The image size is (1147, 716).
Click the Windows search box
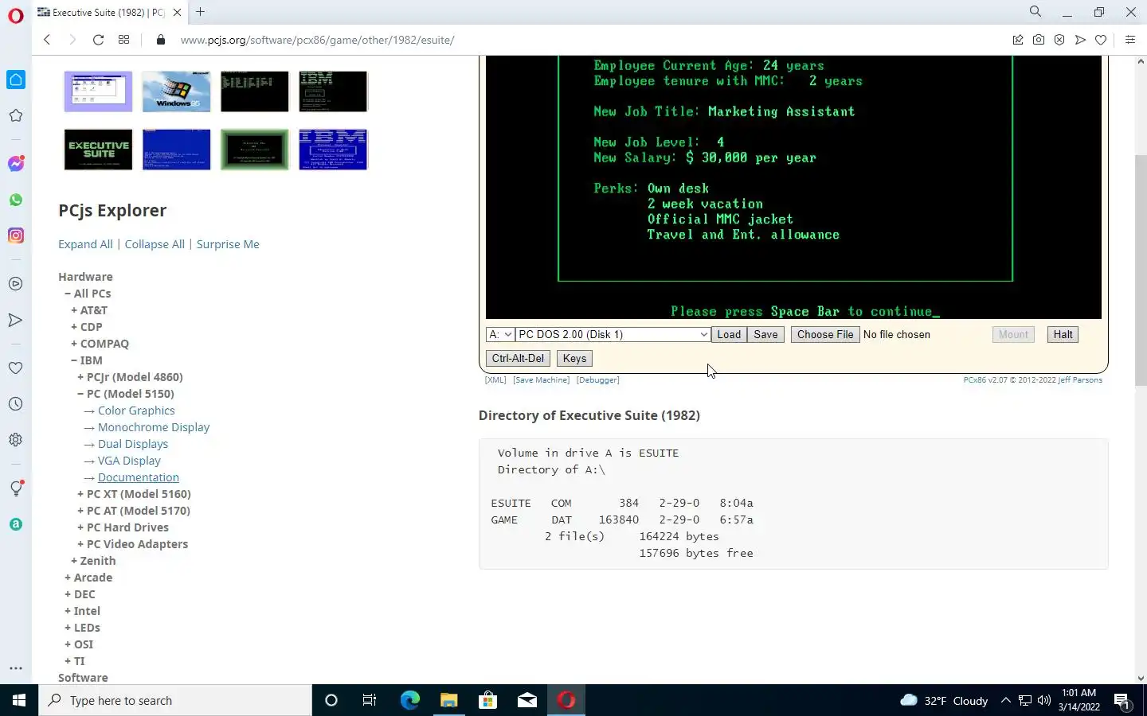[x=175, y=700]
